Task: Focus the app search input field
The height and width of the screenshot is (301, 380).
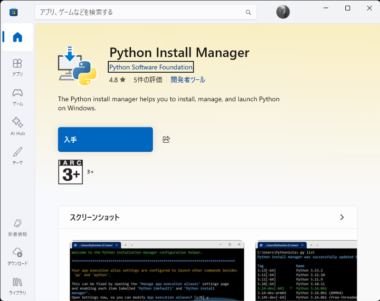Action: [x=146, y=12]
